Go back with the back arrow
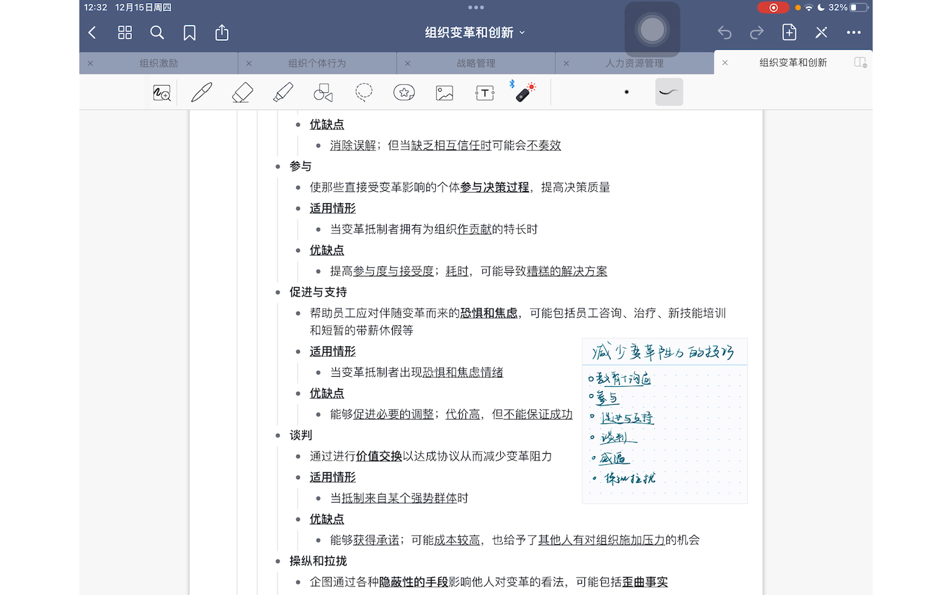 click(92, 32)
